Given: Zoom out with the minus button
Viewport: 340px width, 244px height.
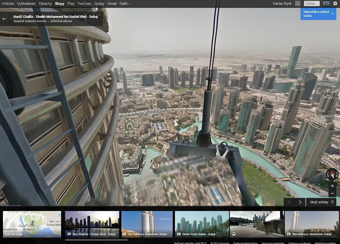Looking at the screenshot, I should [x=332, y=194].
